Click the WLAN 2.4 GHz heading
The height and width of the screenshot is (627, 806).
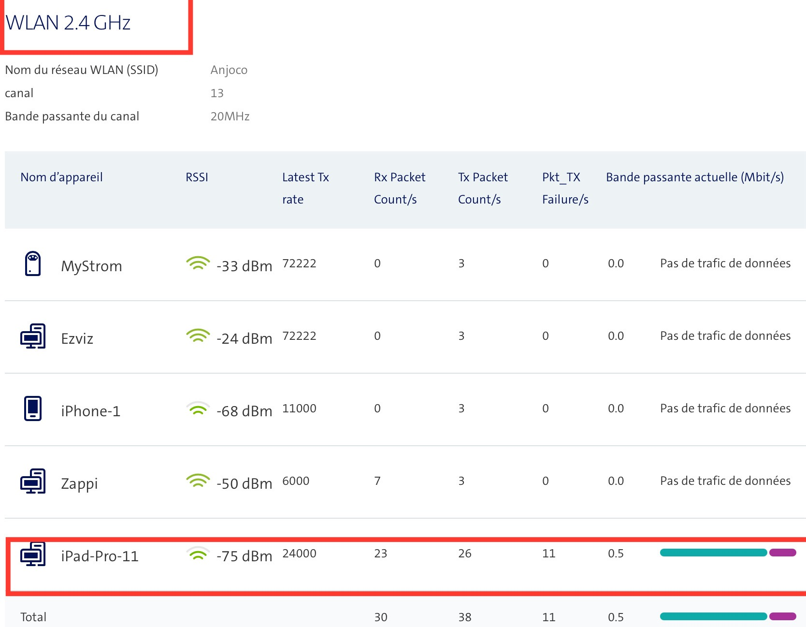[x=68, y=23]
